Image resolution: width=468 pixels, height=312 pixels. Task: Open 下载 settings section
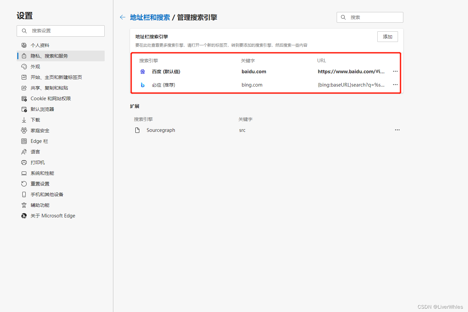(x=61, y=120)
